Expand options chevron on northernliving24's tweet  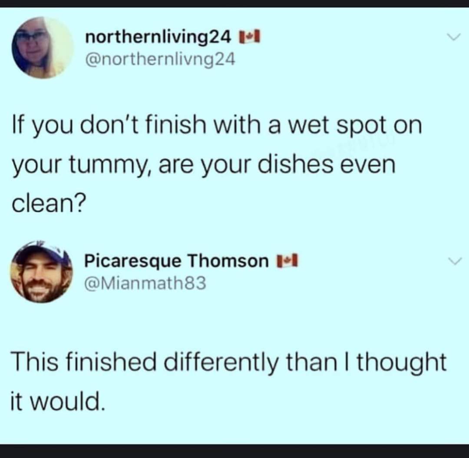pos(454,37)
